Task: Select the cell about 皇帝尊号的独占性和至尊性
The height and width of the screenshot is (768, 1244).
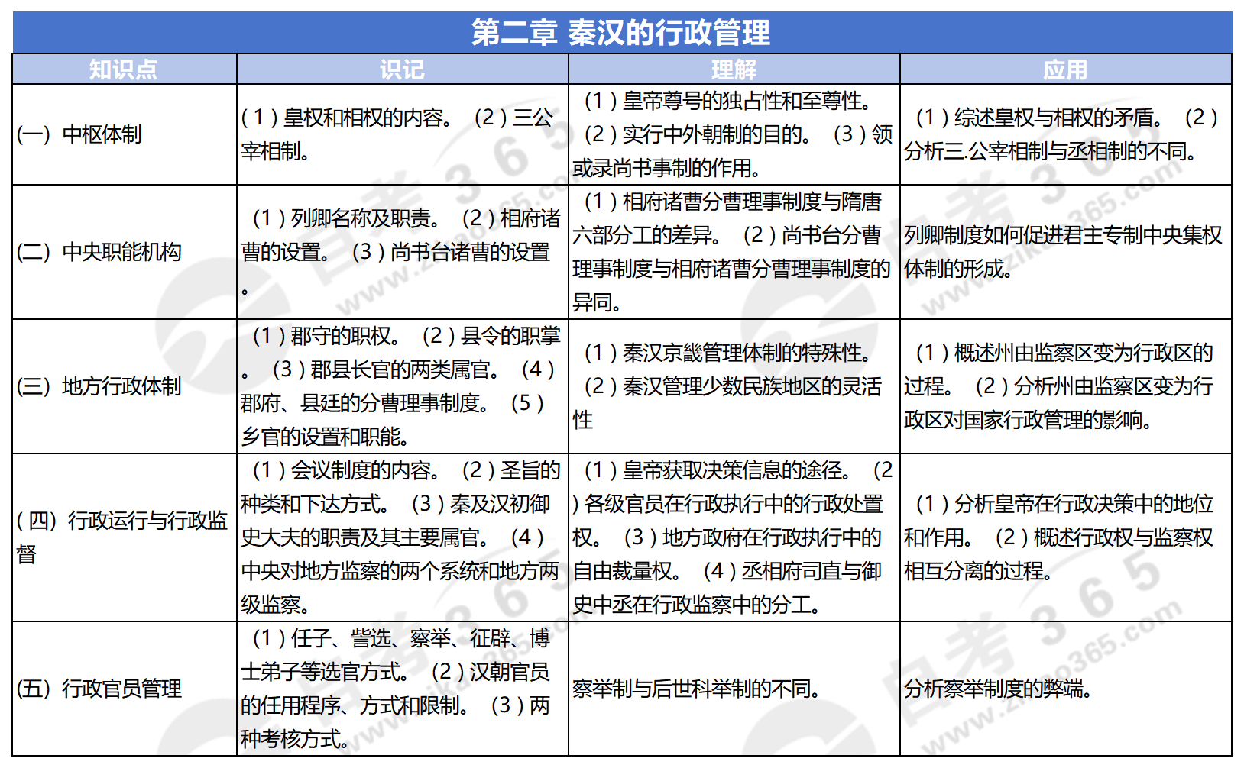Action: 734,134
